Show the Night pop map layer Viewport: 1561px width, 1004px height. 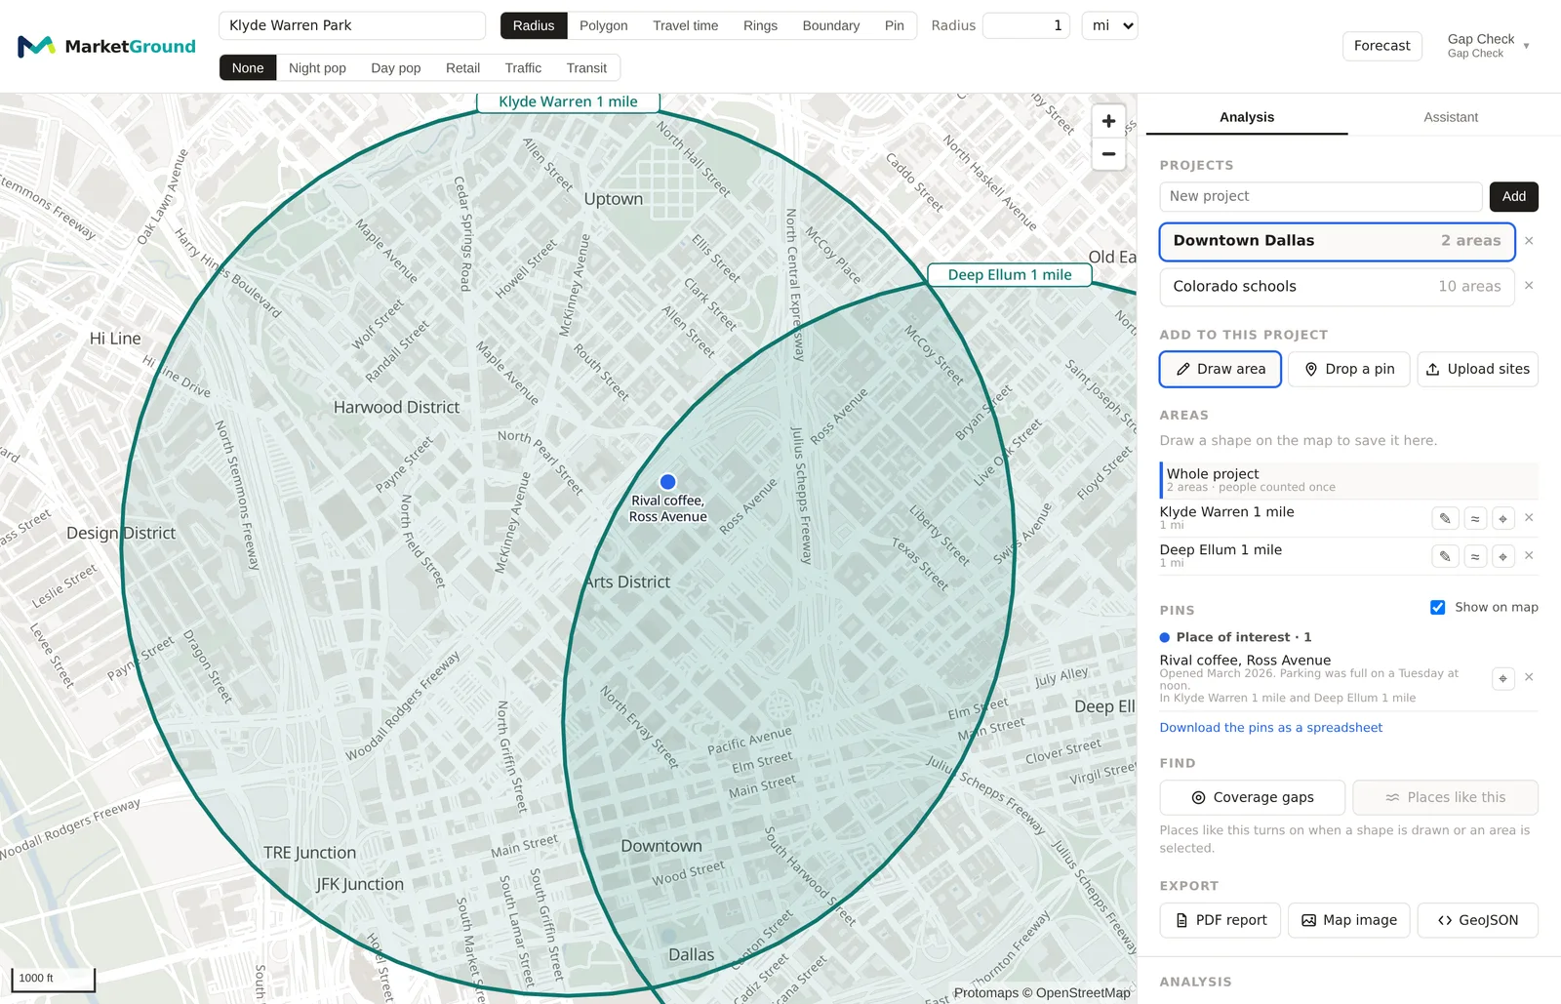317,68
